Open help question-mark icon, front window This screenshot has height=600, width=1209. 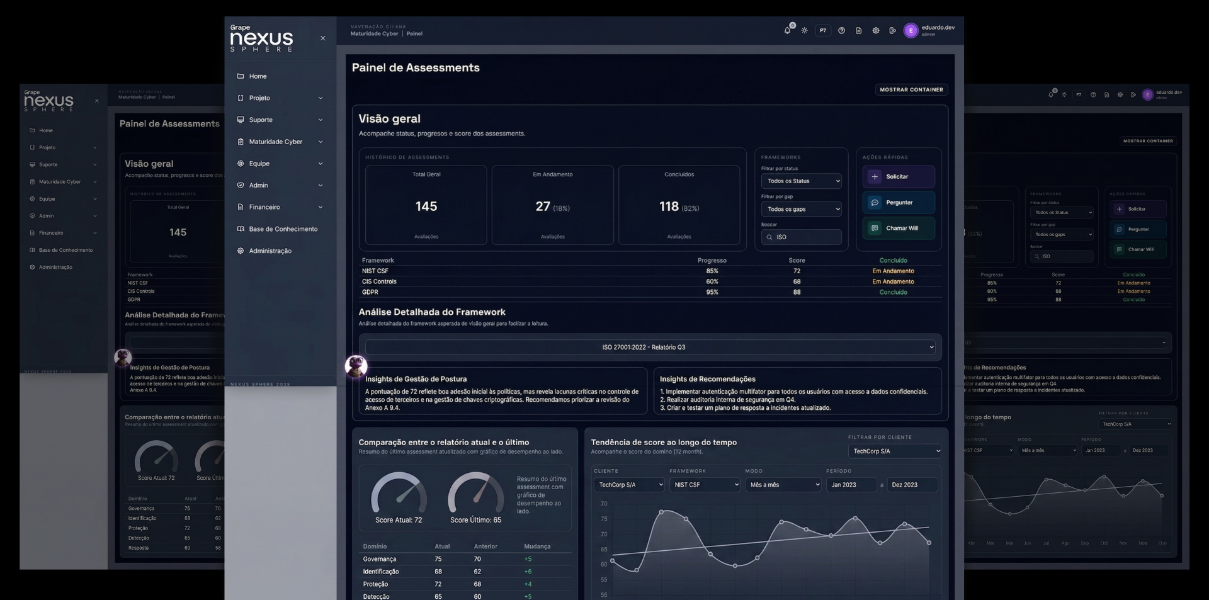click(x=841, y=30)
